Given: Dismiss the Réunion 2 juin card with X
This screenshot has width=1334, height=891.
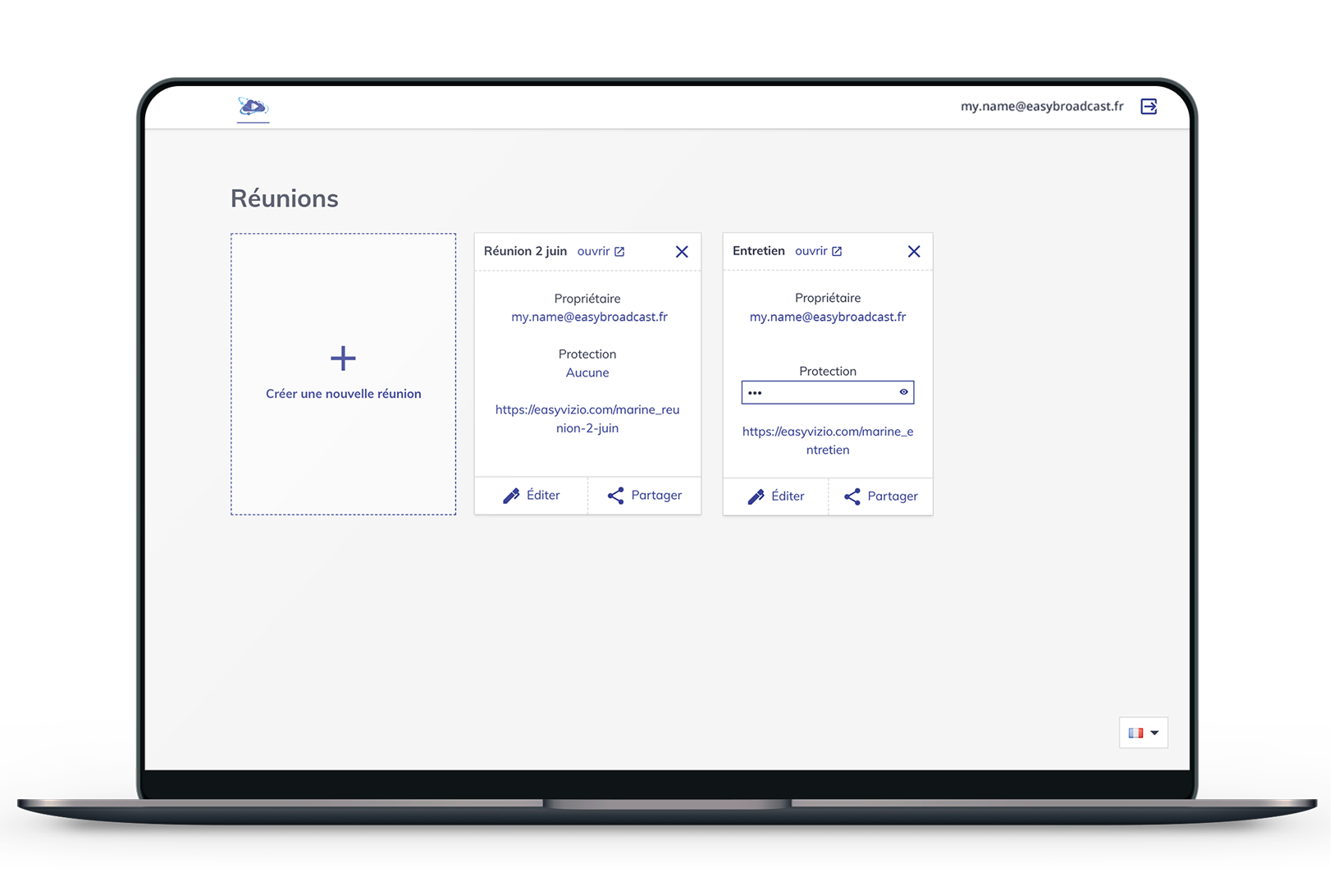Looking at the screenshot, I should coord(682,252).
